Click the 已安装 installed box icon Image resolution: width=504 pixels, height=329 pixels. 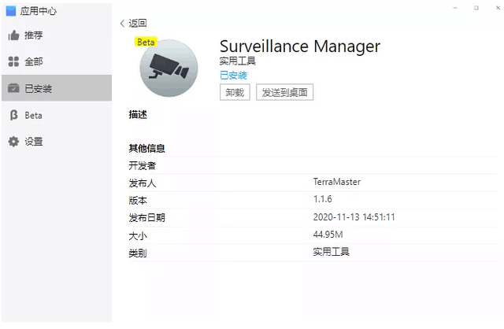[x=13, y=88]
